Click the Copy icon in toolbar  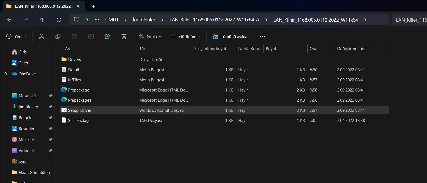point(58,36)
